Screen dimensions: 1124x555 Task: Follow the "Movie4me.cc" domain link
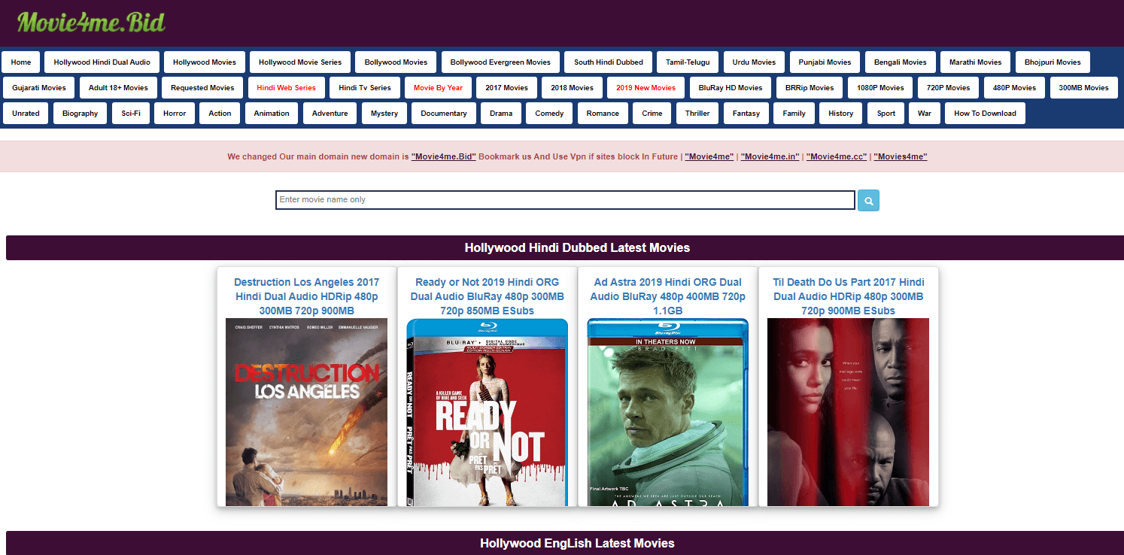[x=837, y=157]
